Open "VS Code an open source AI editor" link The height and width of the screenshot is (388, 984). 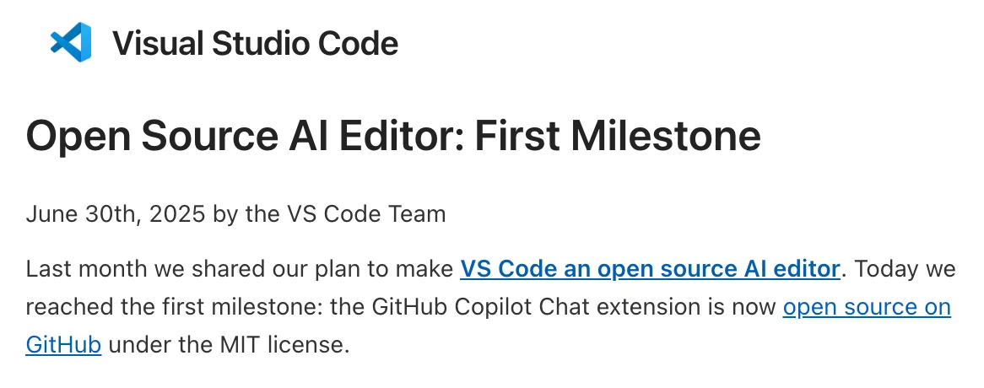coord(650,270)
